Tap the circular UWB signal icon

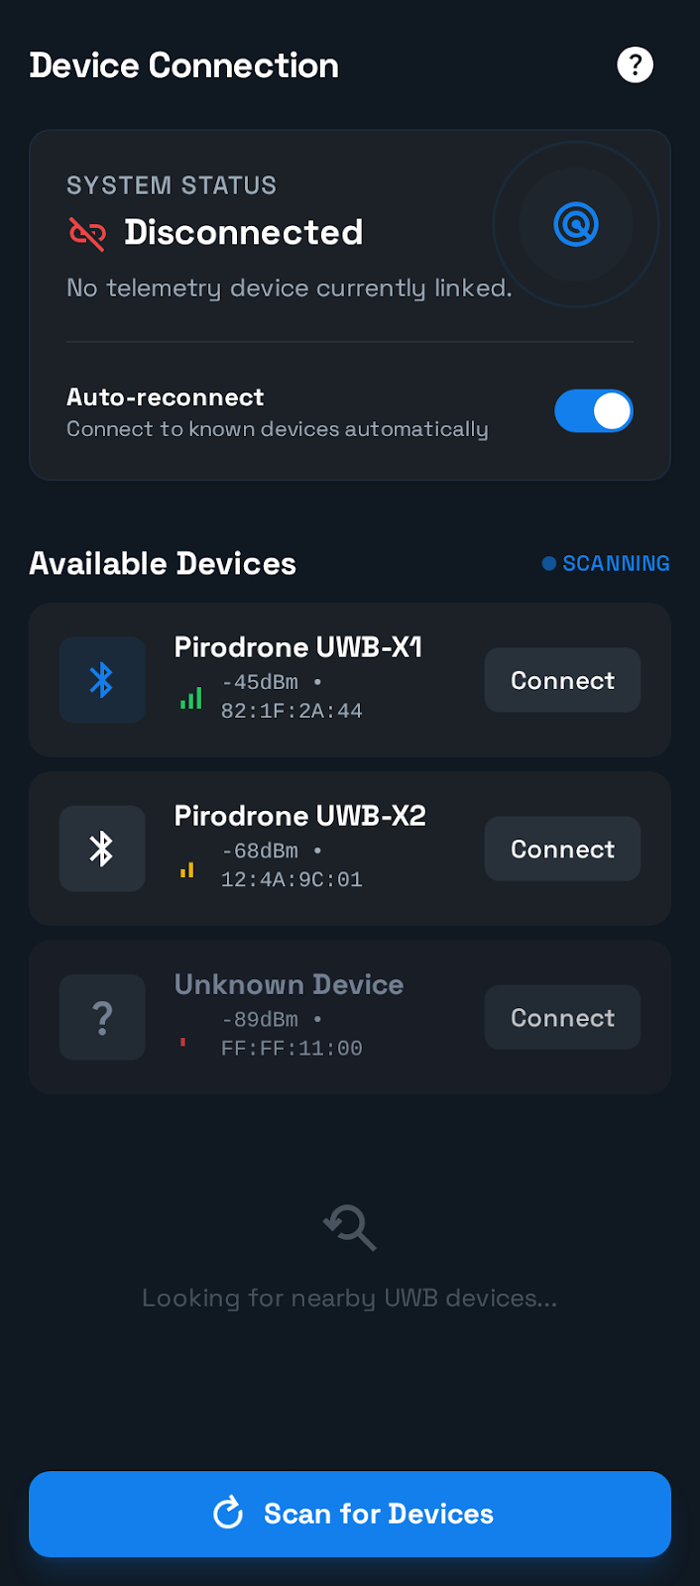point(575,225)
